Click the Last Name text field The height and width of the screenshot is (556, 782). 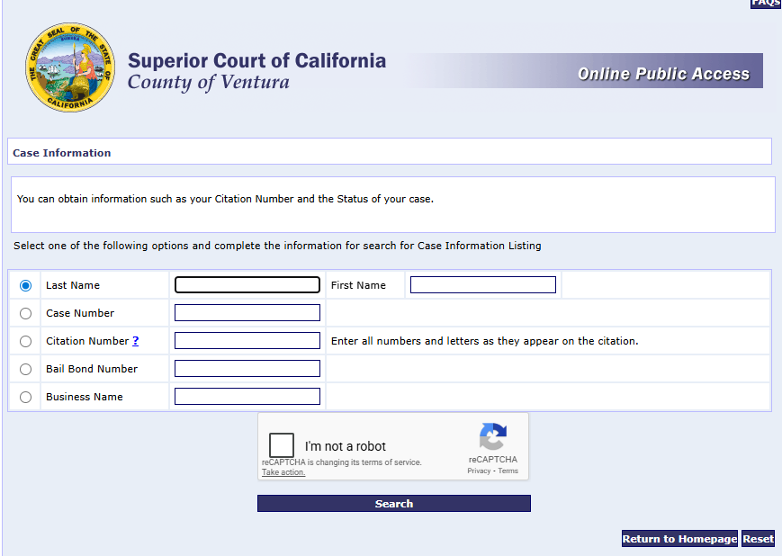coord(247,285)
